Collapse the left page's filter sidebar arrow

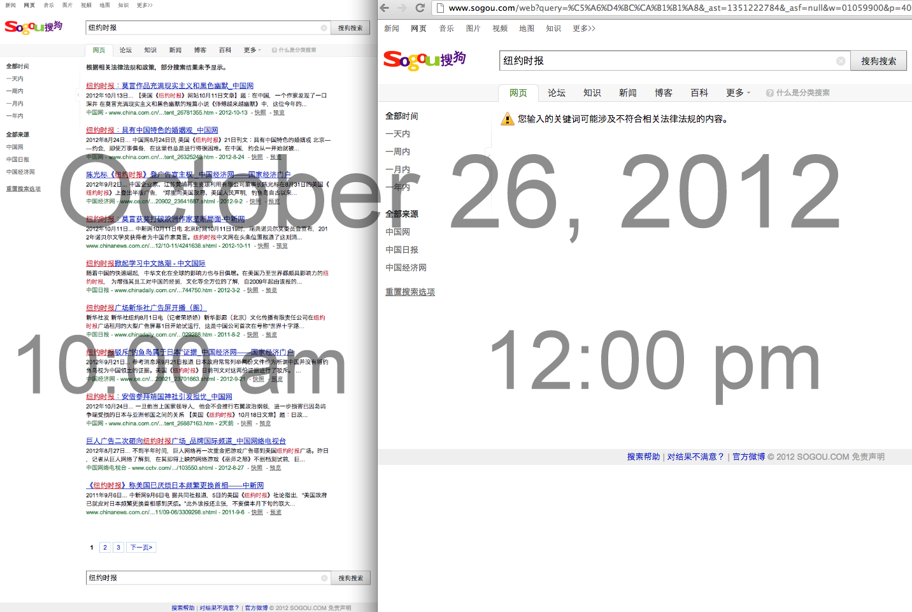[78, 95]
